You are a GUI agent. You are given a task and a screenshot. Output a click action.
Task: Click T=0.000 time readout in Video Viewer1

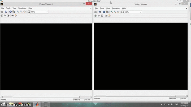coord(87,100)
